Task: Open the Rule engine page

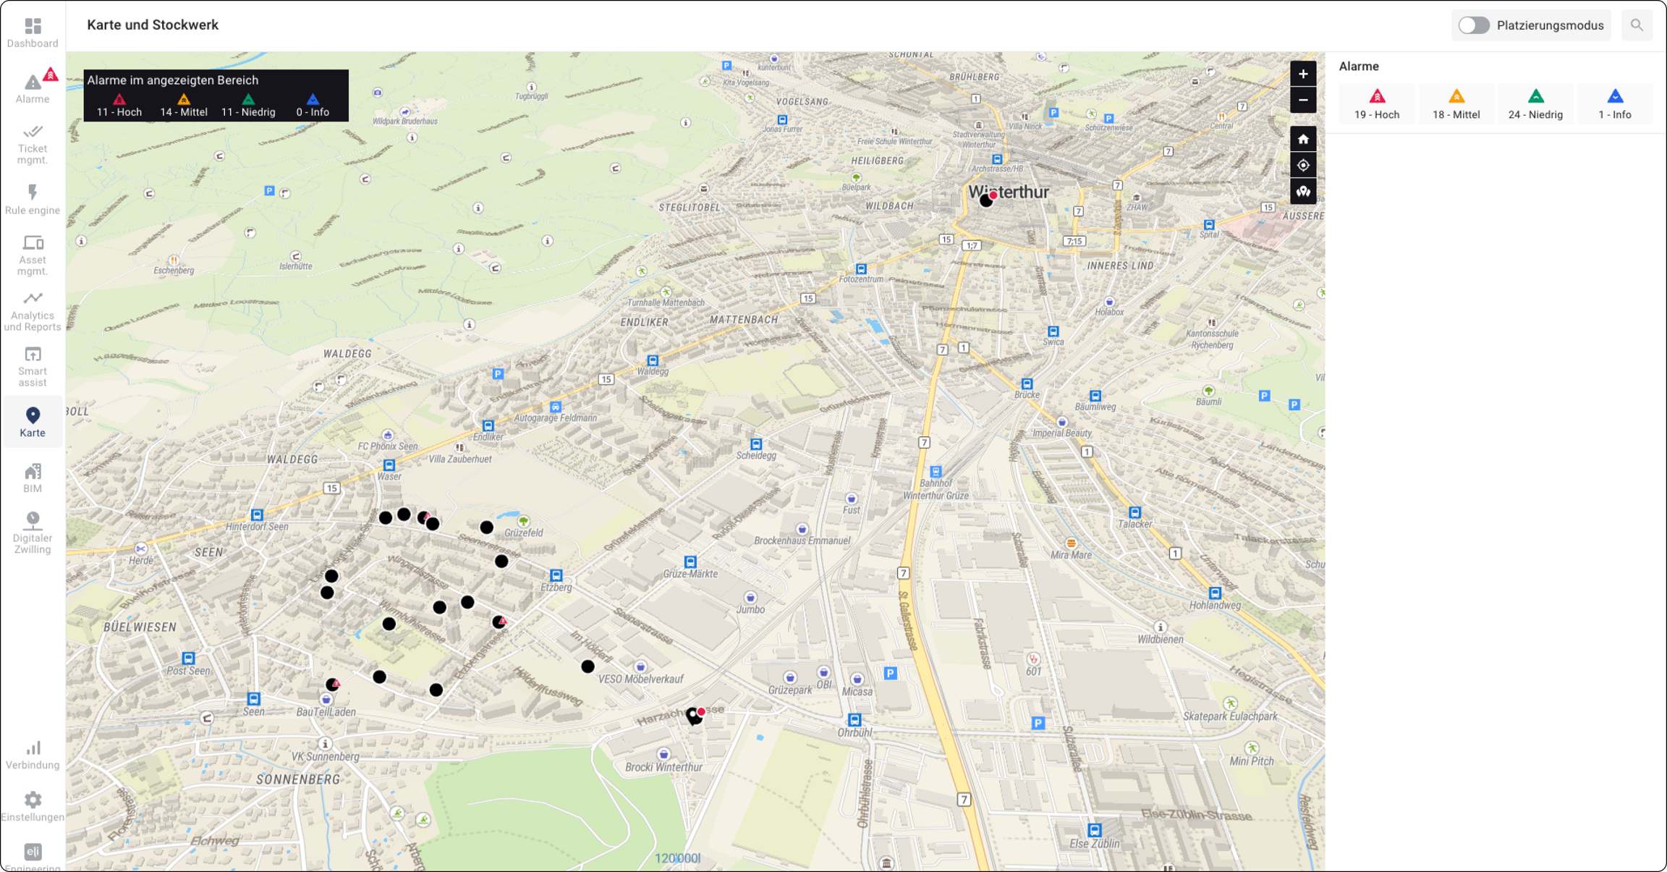Action: pos(33,199)
